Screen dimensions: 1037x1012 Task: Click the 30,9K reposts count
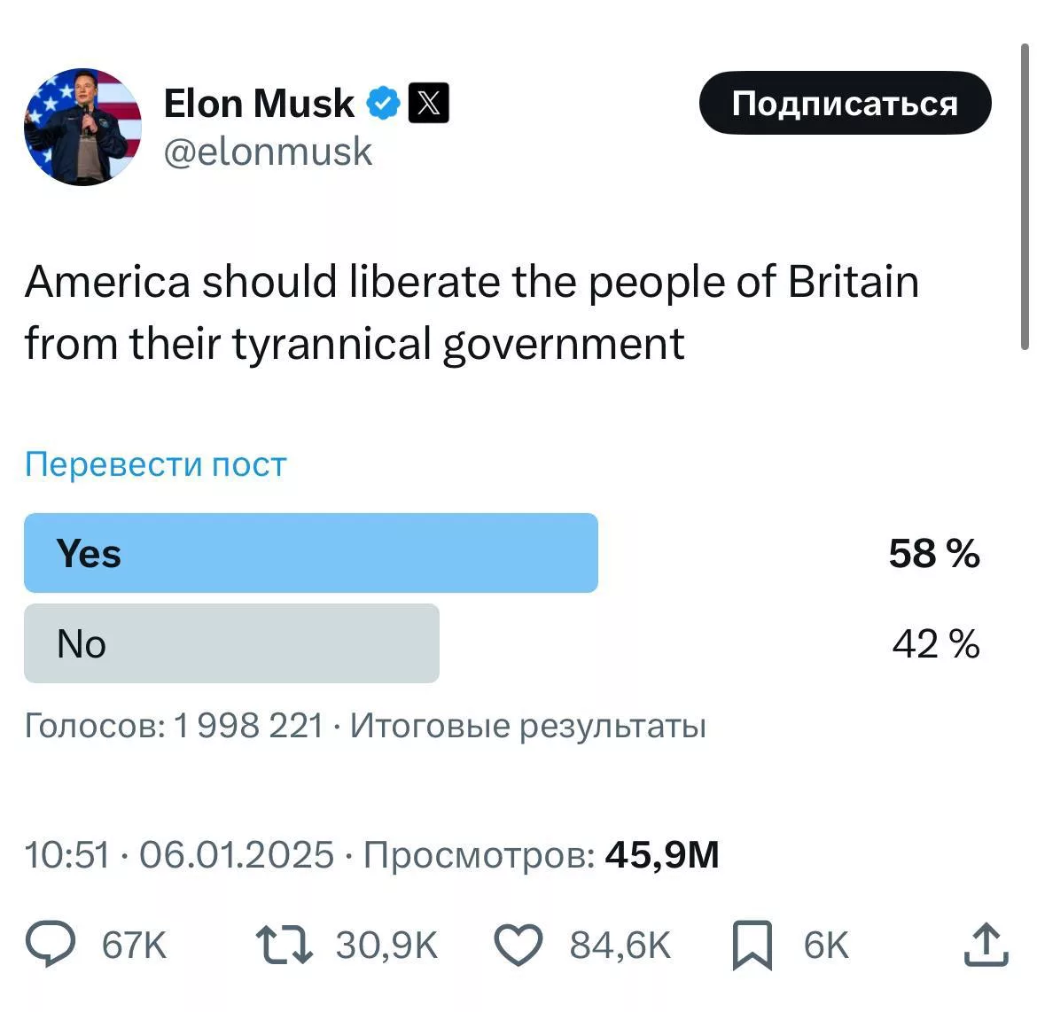point(386,946)
